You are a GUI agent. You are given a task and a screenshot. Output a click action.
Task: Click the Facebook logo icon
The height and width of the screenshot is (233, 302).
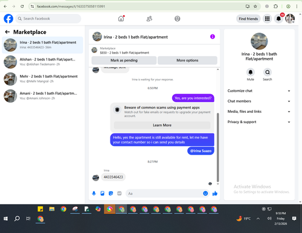(8, 19)
